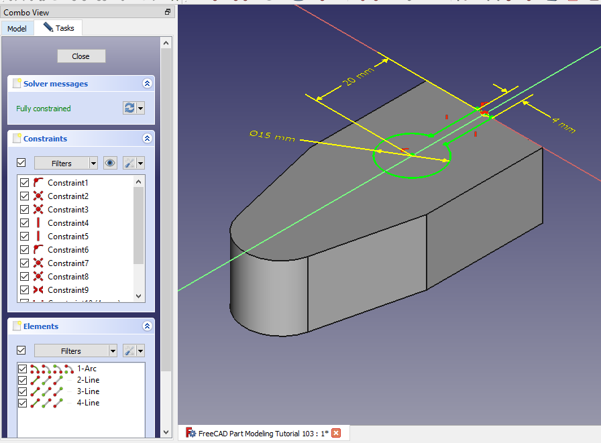
Task: Open the Constraints Filters dropdown arrow
Action: click(93, 163)
